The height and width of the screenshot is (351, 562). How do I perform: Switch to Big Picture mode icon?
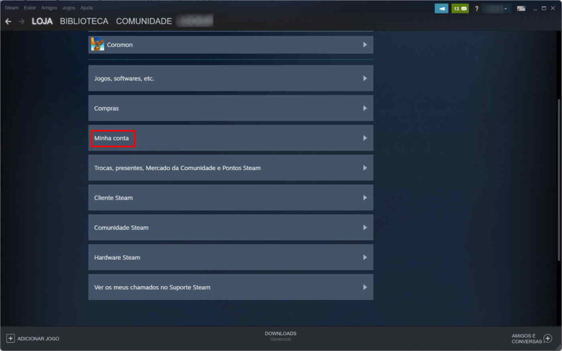pyautogui.click(x=521, y=8)
